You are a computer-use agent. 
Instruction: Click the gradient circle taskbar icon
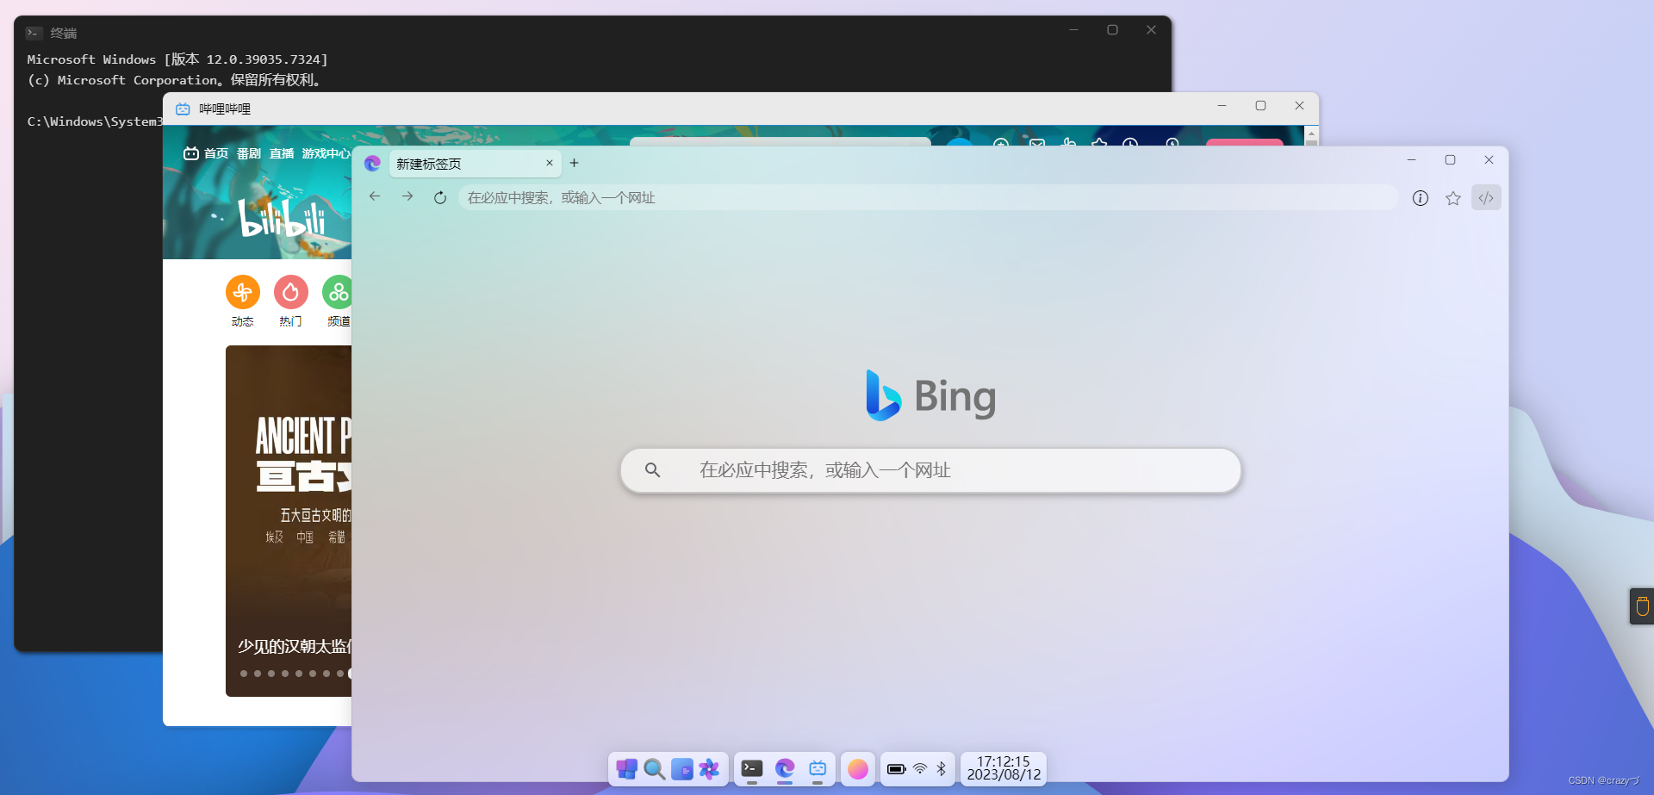(x=858, y=768)
